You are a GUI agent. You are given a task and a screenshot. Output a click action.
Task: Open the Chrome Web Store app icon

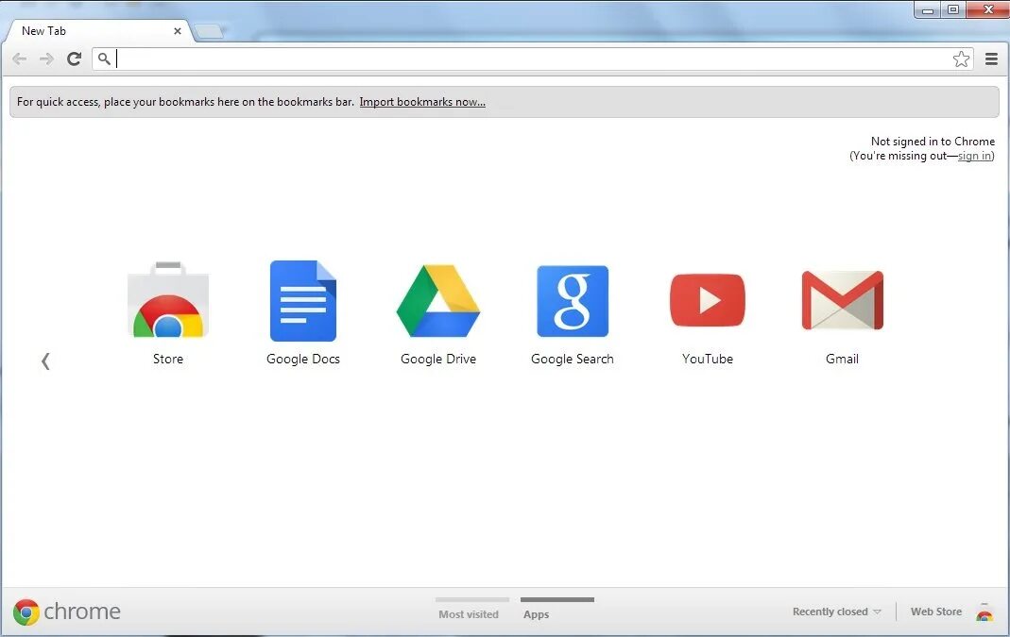pos(168,300)
